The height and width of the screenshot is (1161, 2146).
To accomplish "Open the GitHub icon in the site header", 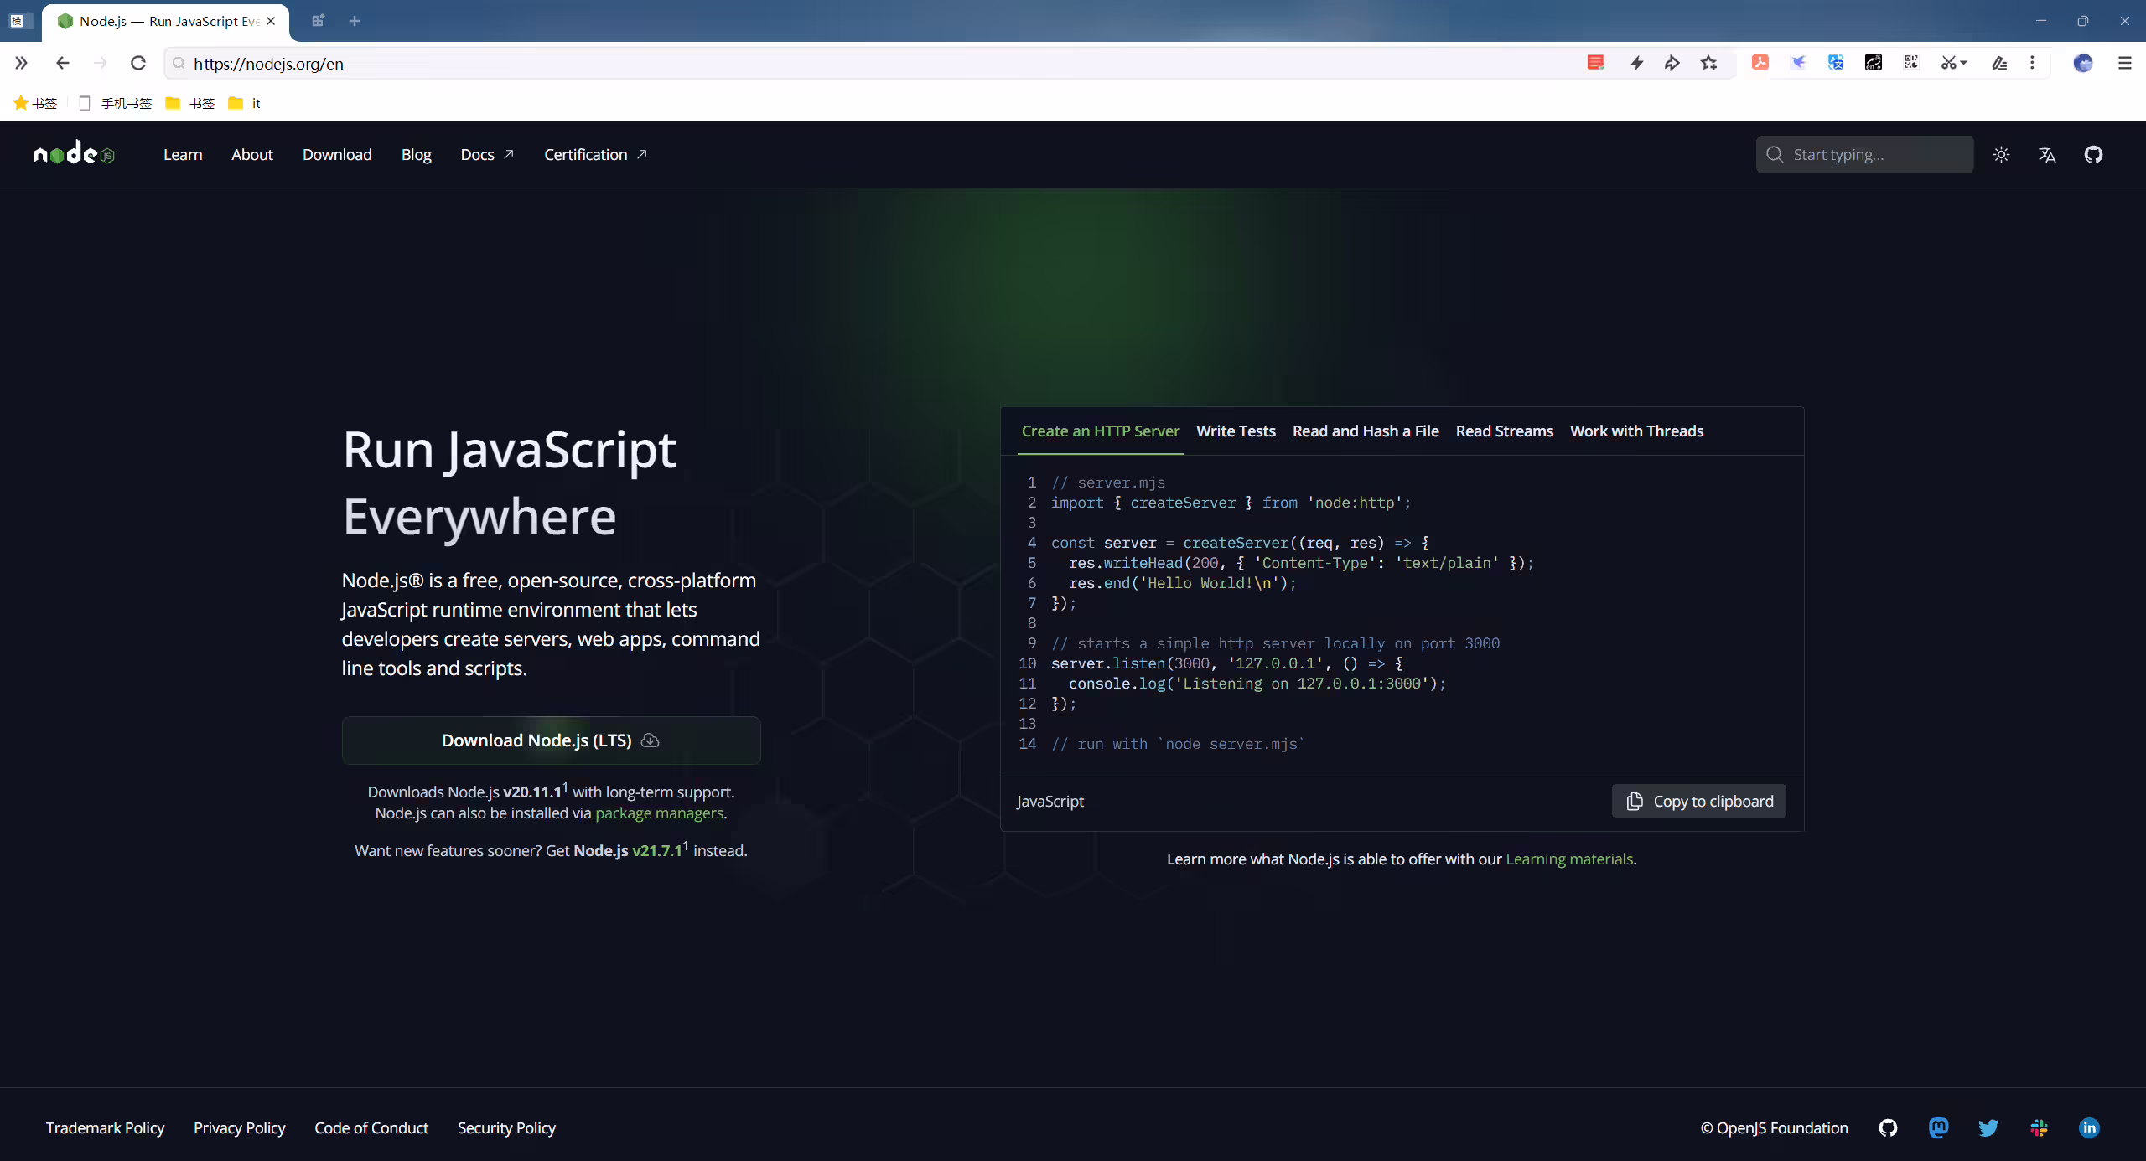I will 2093,154.
